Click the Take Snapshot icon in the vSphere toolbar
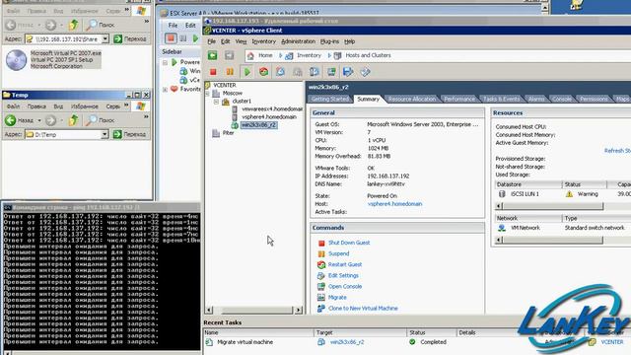631x355 pixels. point(280,72)
